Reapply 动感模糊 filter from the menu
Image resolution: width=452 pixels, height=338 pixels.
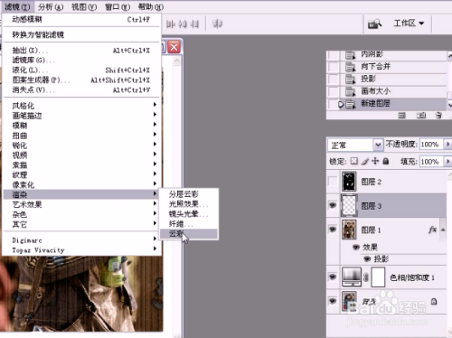pyautogui.click(x=81, y=20)
